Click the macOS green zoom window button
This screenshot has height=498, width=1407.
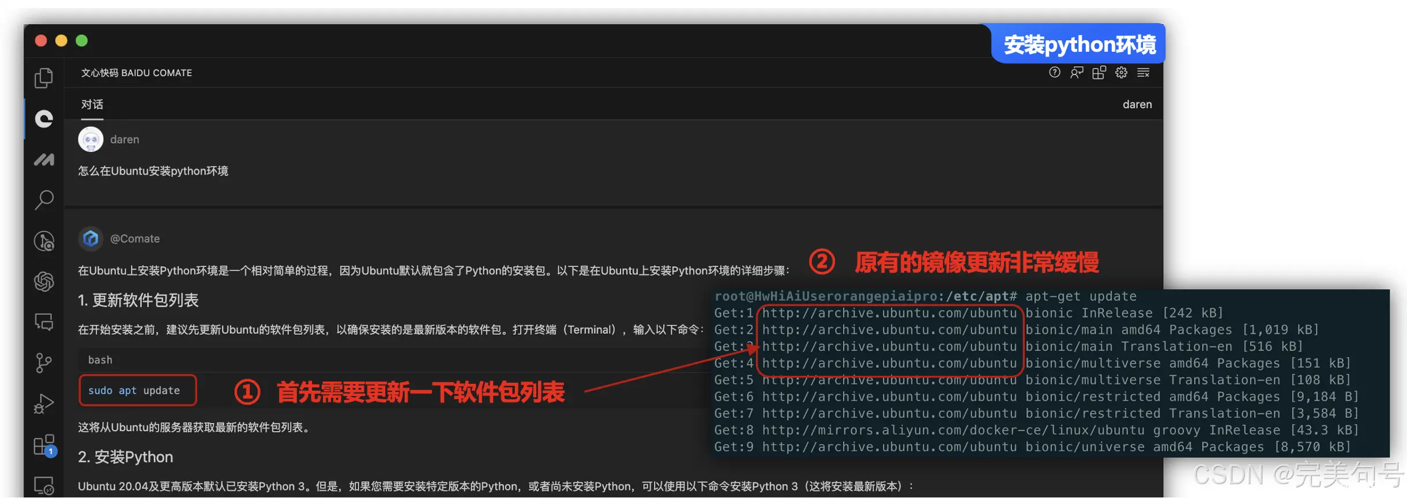point(82,40)
